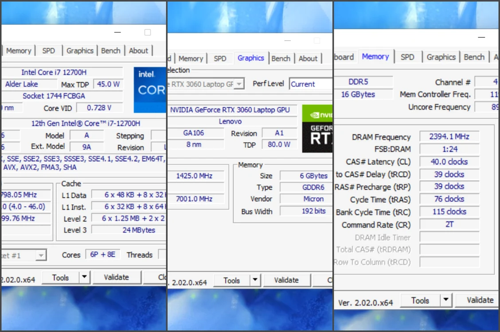500x332 pixels.
Task: Click the Perf Level Current field
Action: coord(311,84)
